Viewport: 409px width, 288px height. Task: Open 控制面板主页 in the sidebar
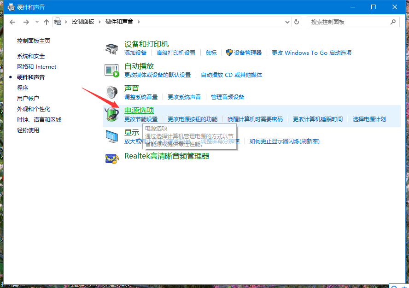click(33, 41)
